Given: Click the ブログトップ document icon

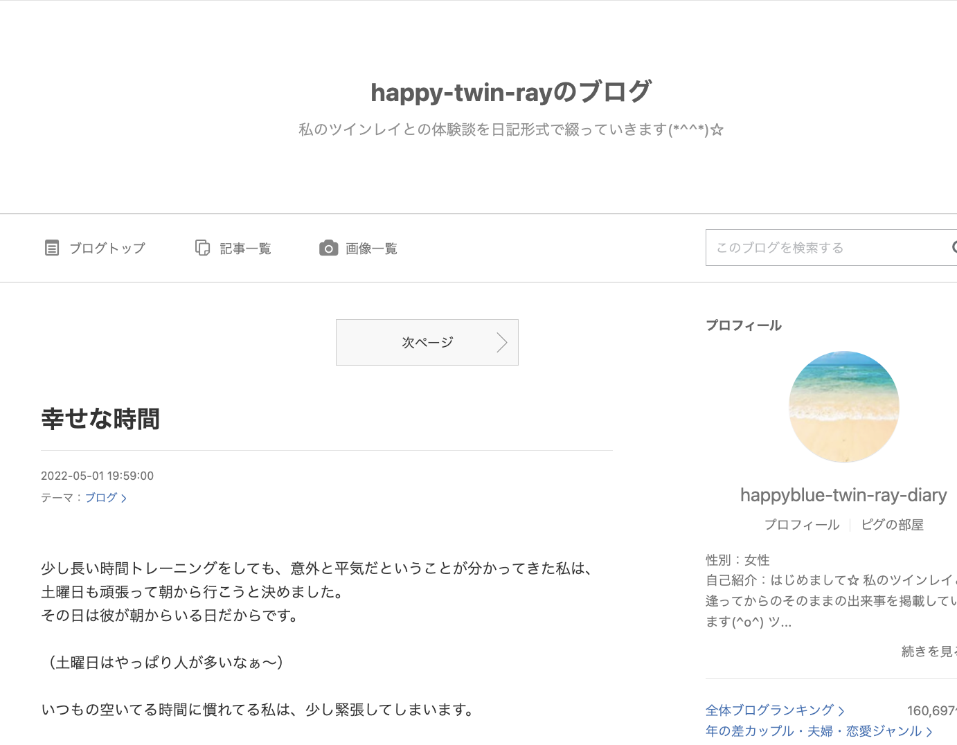Looking at the screenshot, I should pyautogui.click(x=52, y=248).
